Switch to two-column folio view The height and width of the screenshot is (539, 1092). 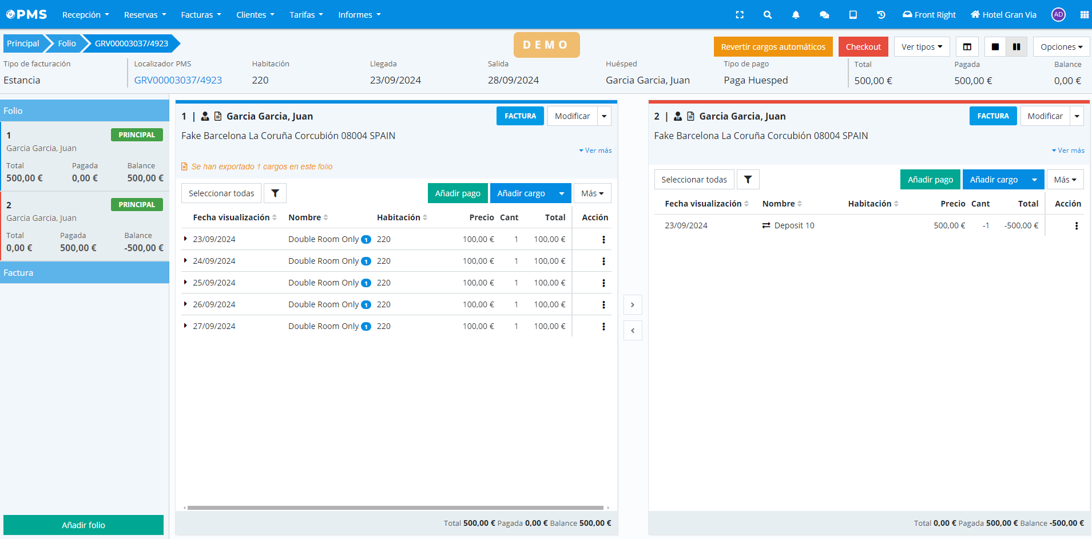click(x=1016, y=47)
